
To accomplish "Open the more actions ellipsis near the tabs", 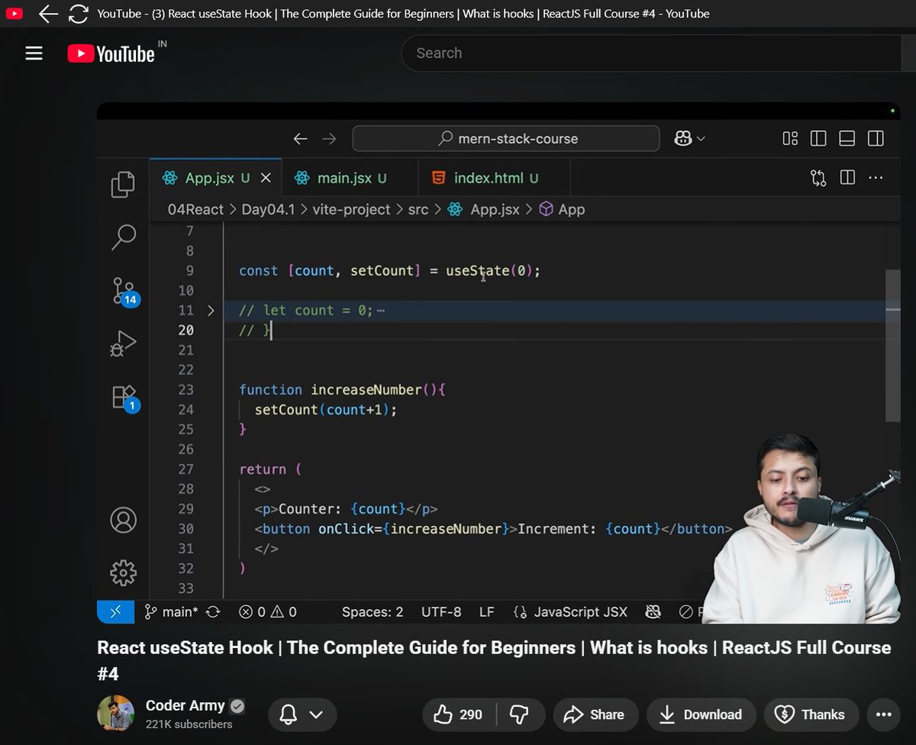I will point(876,177).
